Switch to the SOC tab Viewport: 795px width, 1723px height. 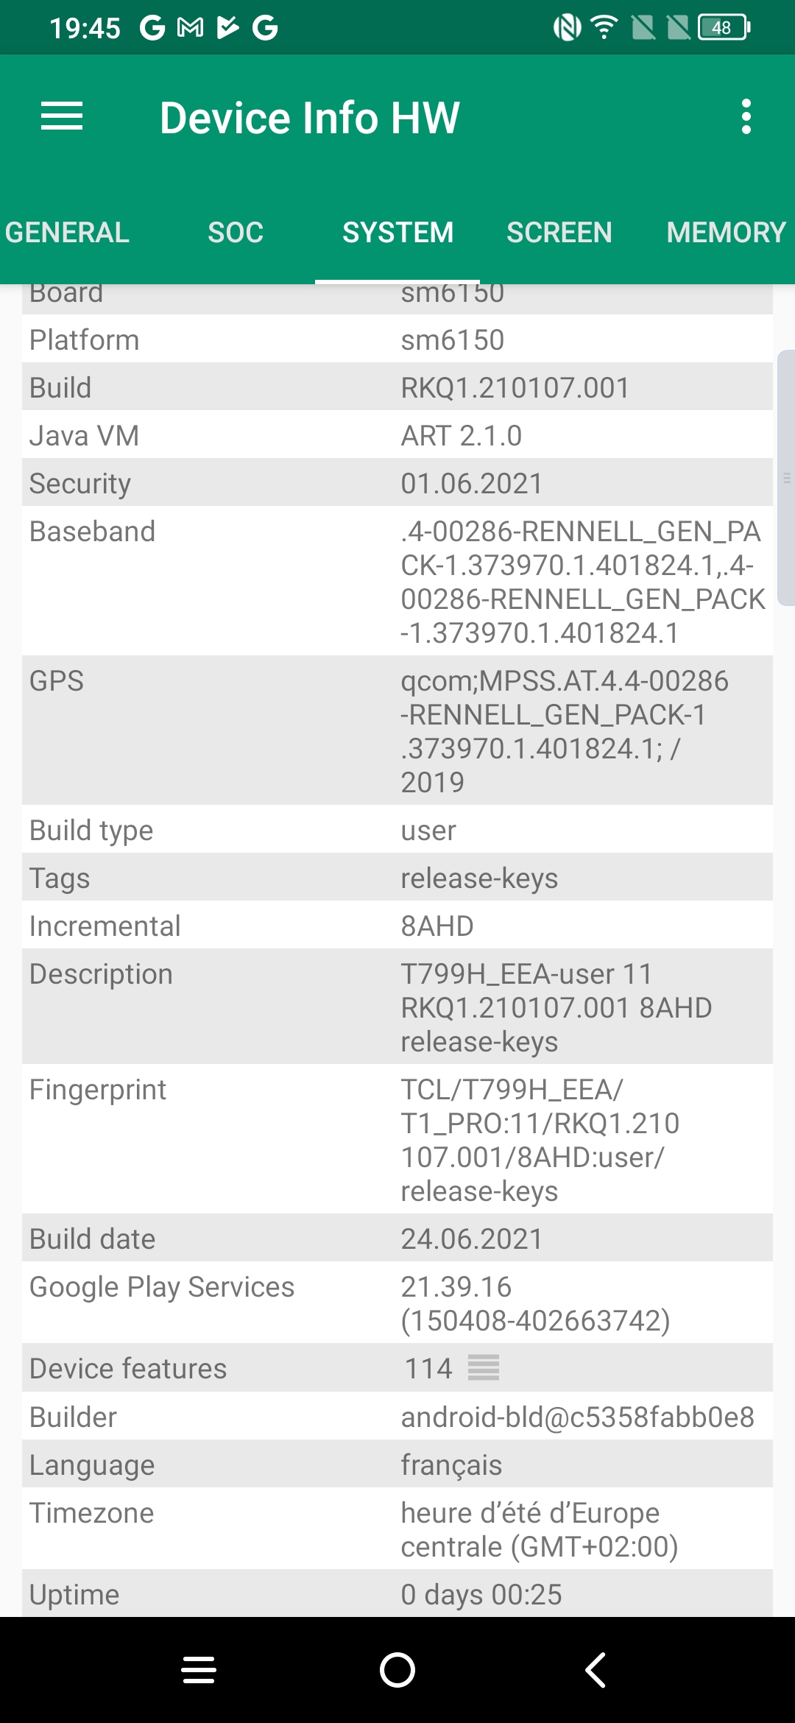pos(236,233)
